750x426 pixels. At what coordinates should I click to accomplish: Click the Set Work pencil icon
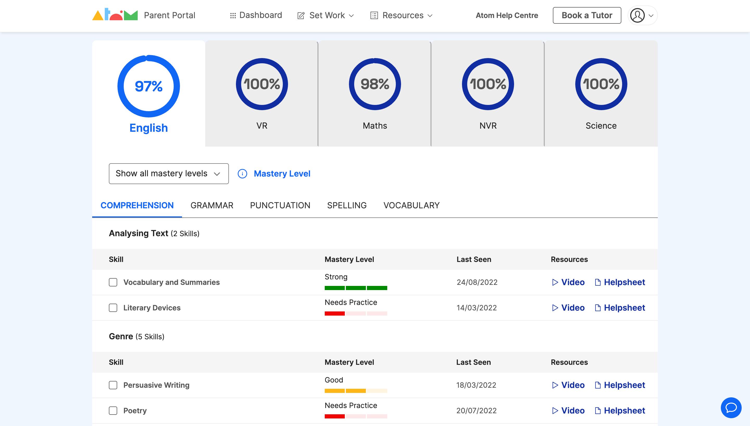pos(301,15)
